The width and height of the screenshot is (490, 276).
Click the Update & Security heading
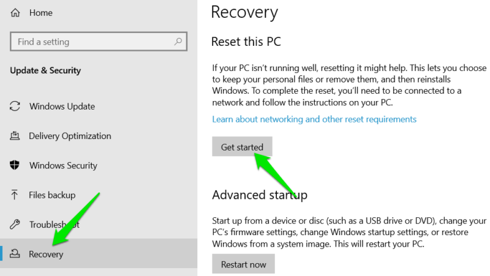click(44, 70)
